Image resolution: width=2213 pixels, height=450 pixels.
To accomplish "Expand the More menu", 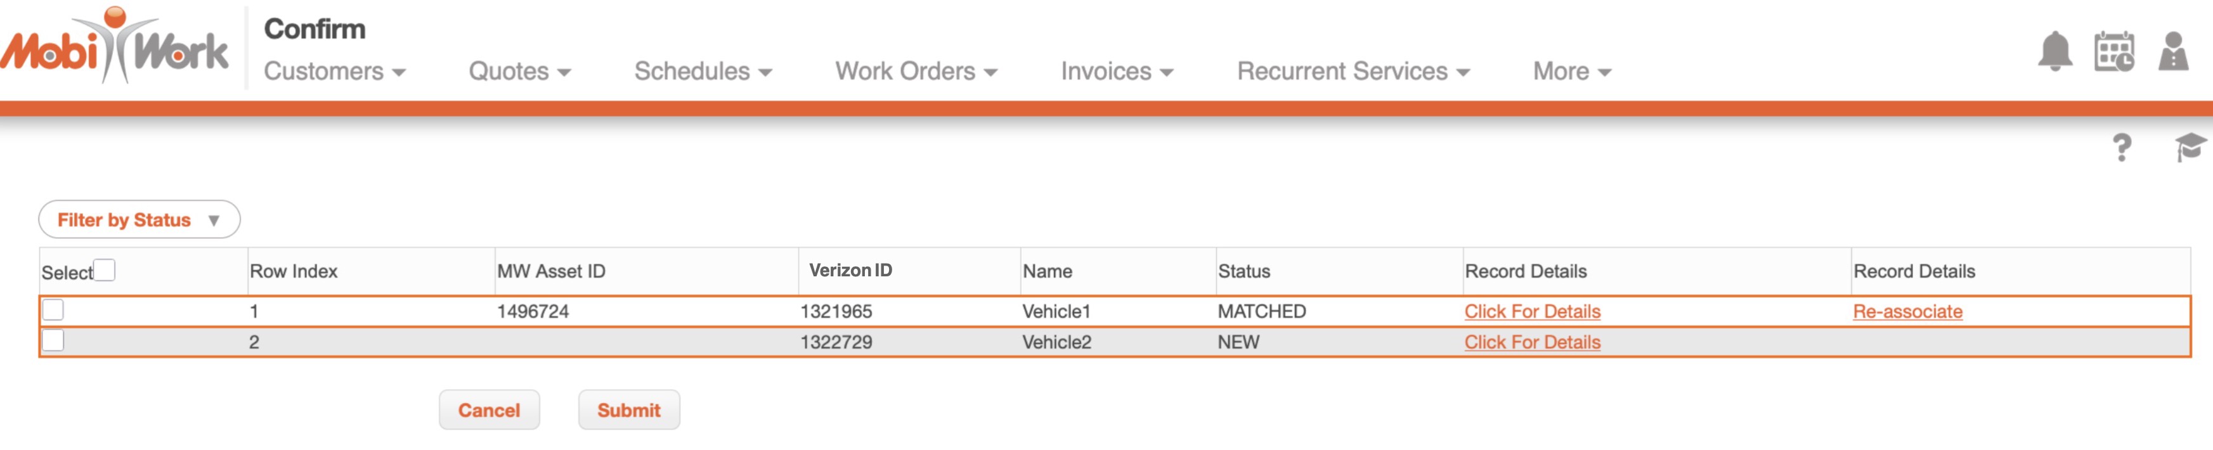I will point(1571,71).
